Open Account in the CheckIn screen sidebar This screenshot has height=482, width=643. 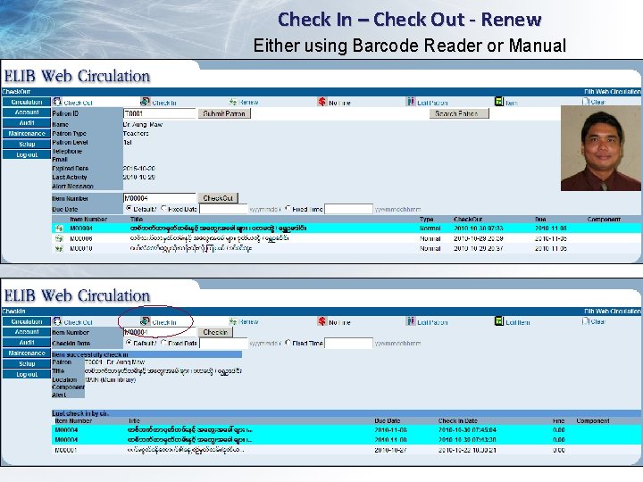(x=27, y=332)
